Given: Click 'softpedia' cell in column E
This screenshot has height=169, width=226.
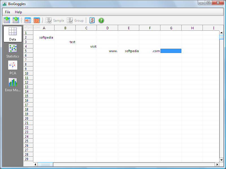Looking at the screenshot, I should (x=129, y=51).
